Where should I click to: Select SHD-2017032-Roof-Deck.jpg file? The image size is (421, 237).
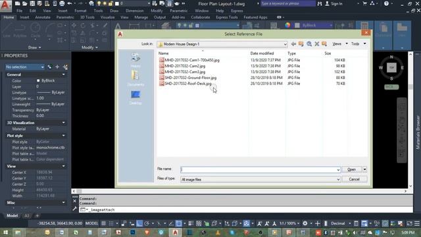[x=188, y=84]
